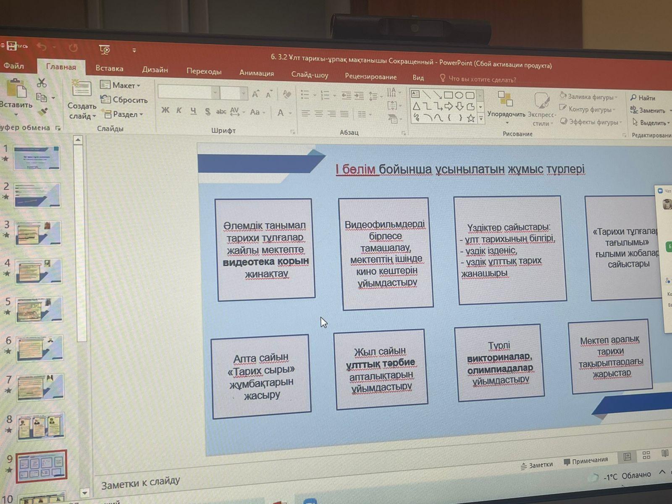Increase font size with the large A icon
This screenshot has height=504, width=672.
(x=255, y=94)
